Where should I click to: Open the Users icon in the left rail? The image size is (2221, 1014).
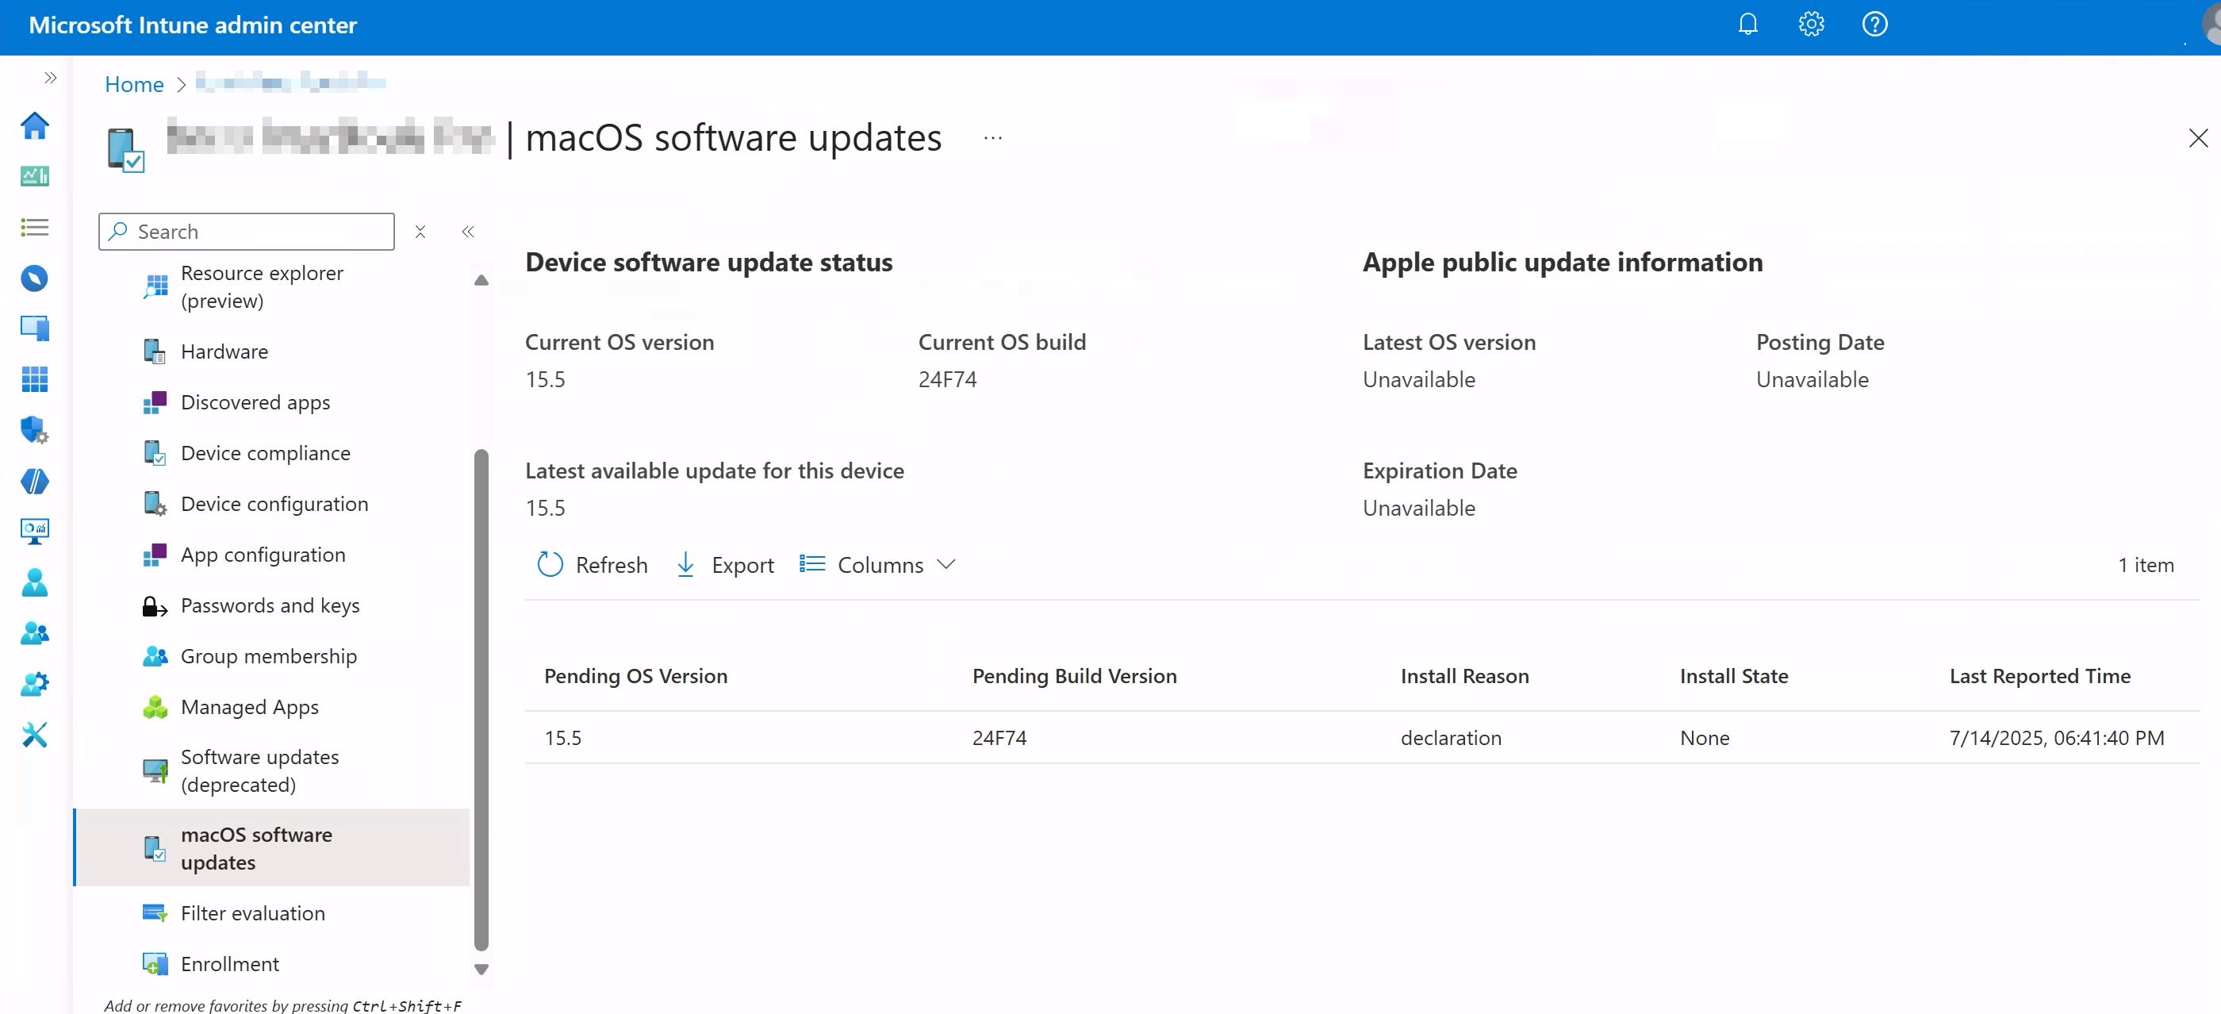(x=34, y=582)
